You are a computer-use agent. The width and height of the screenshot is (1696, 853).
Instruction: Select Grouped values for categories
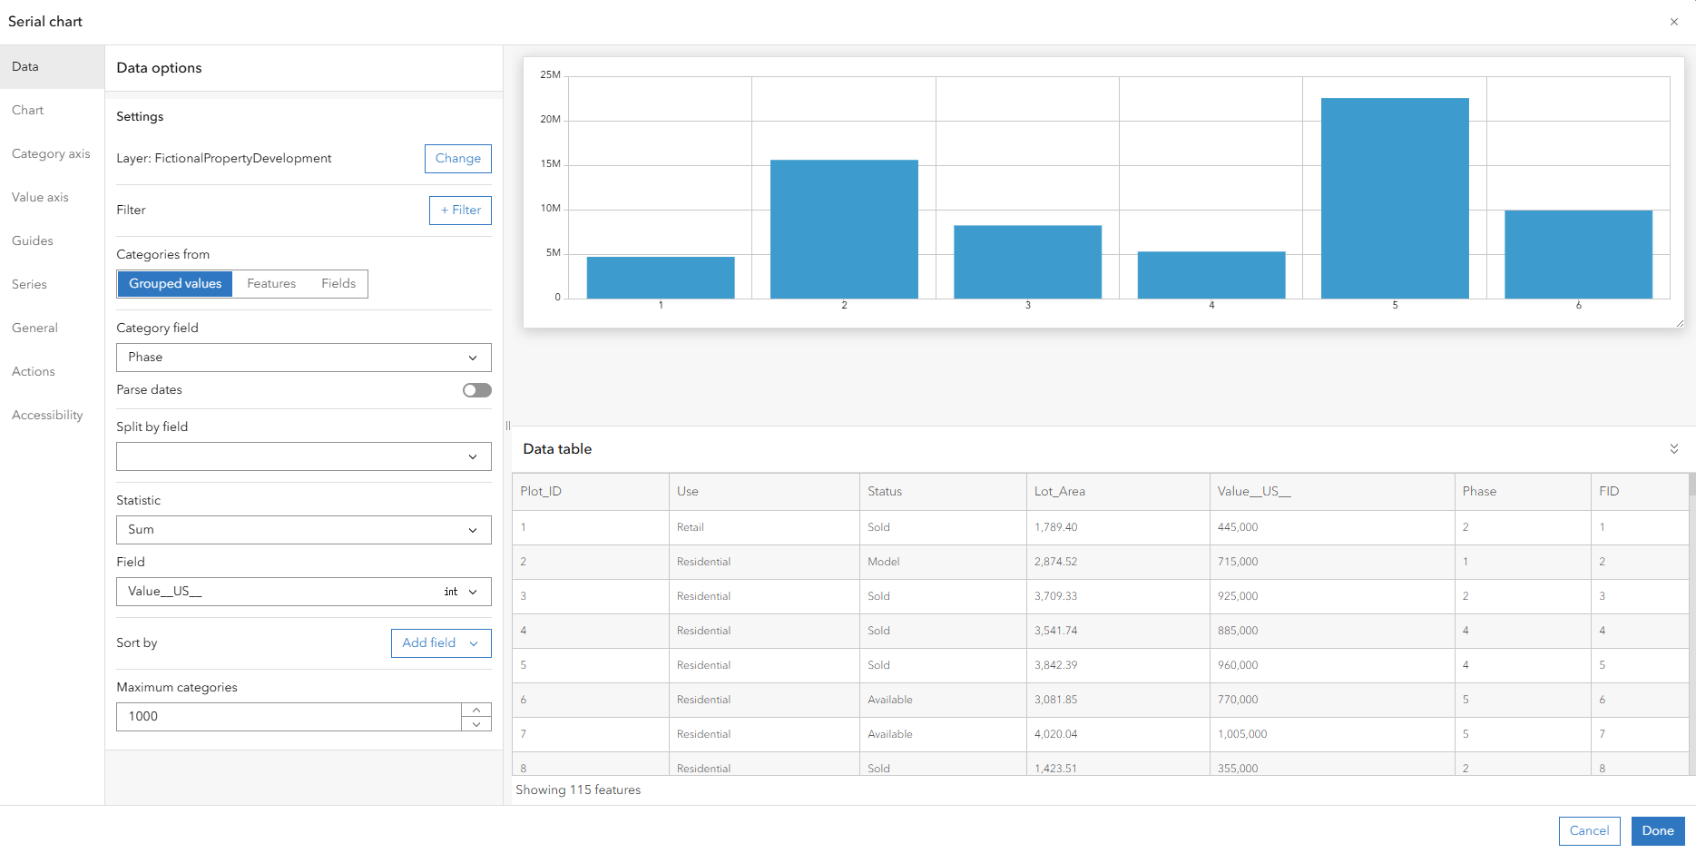click(x=175, y=284)
